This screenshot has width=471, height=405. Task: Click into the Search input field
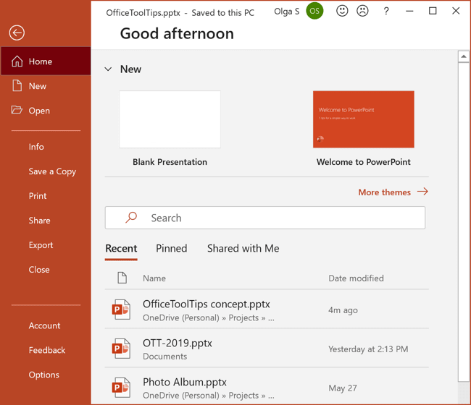pos(265,218)
